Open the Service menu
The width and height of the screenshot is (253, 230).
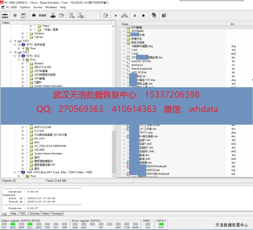37,7
